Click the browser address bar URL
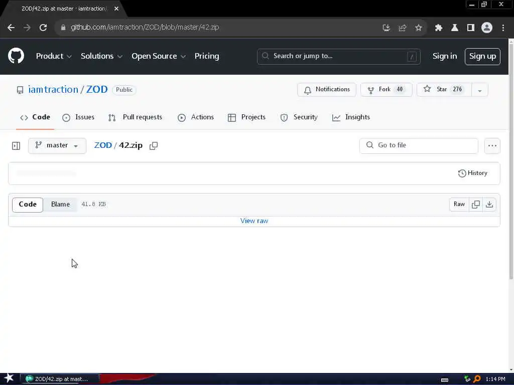The height and width of the screenshot is (385, 514). [145, 28]
